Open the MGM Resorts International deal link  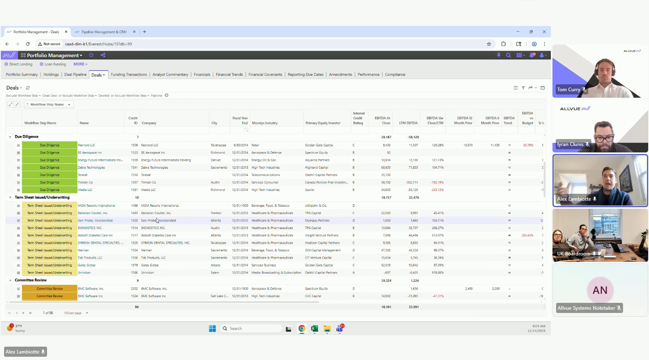click(97, 206)
